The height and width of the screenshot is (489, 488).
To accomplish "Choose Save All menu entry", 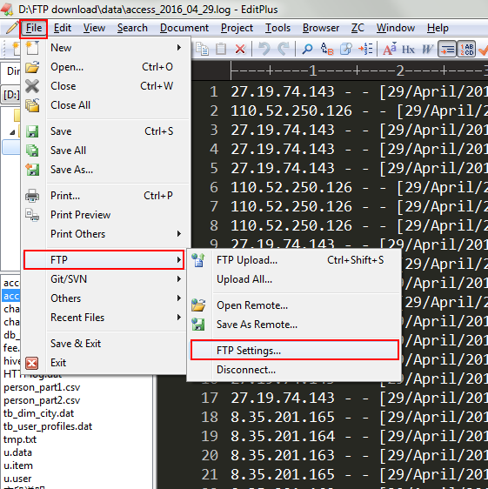I will tap(106, 151).
